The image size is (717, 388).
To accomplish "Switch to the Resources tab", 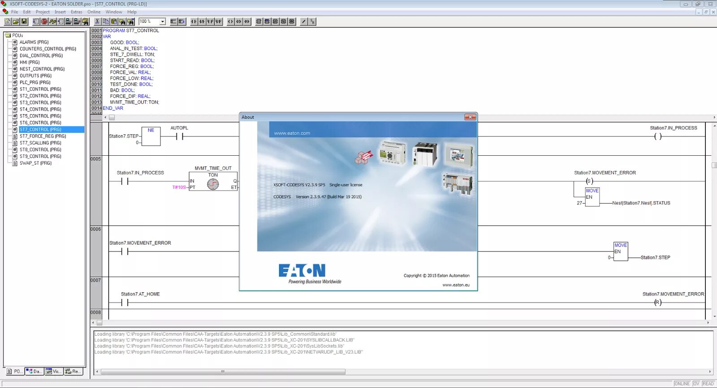I will [x=73, y=371].
